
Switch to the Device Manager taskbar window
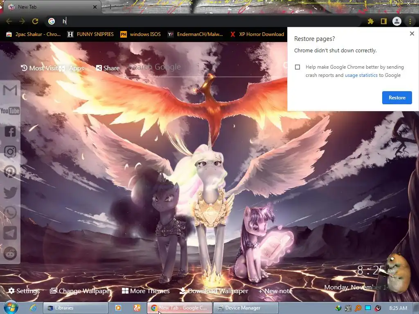coord(246,308)
